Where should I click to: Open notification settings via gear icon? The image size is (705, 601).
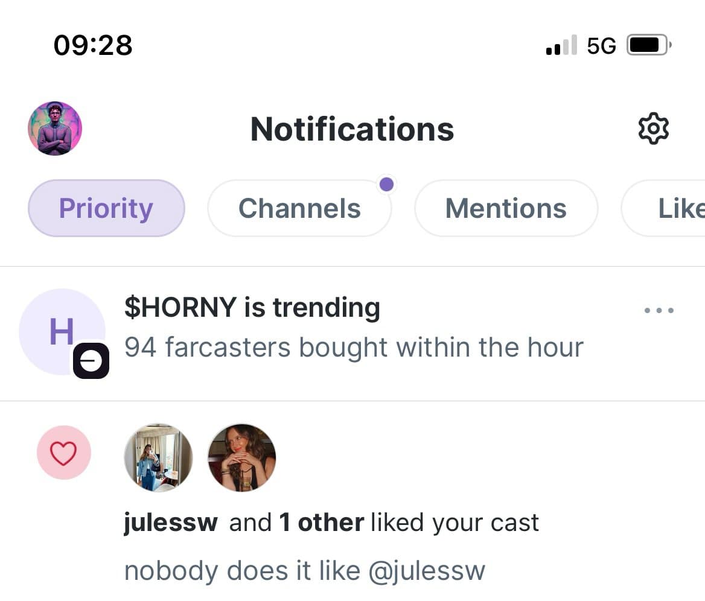click(652, 128)
